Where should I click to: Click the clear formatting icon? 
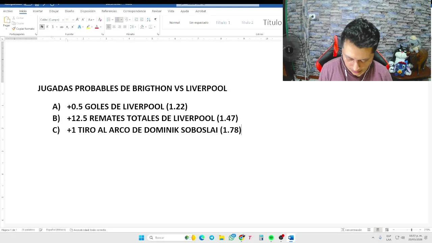click(100, 20)
